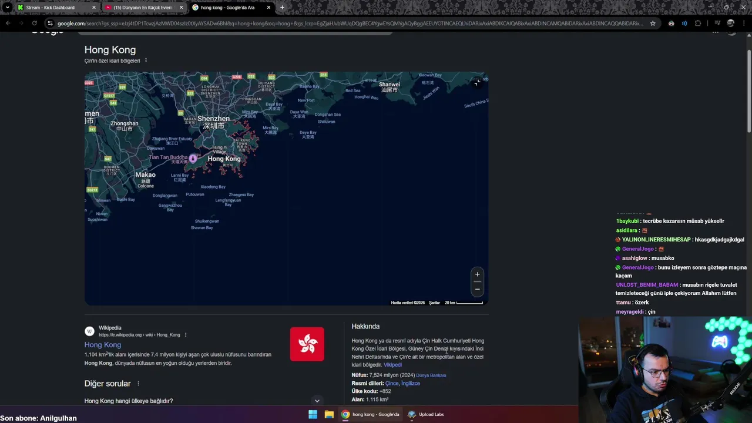Screen dimensions: 752x423
Task: Reload the page
Action: coord(34,23)
